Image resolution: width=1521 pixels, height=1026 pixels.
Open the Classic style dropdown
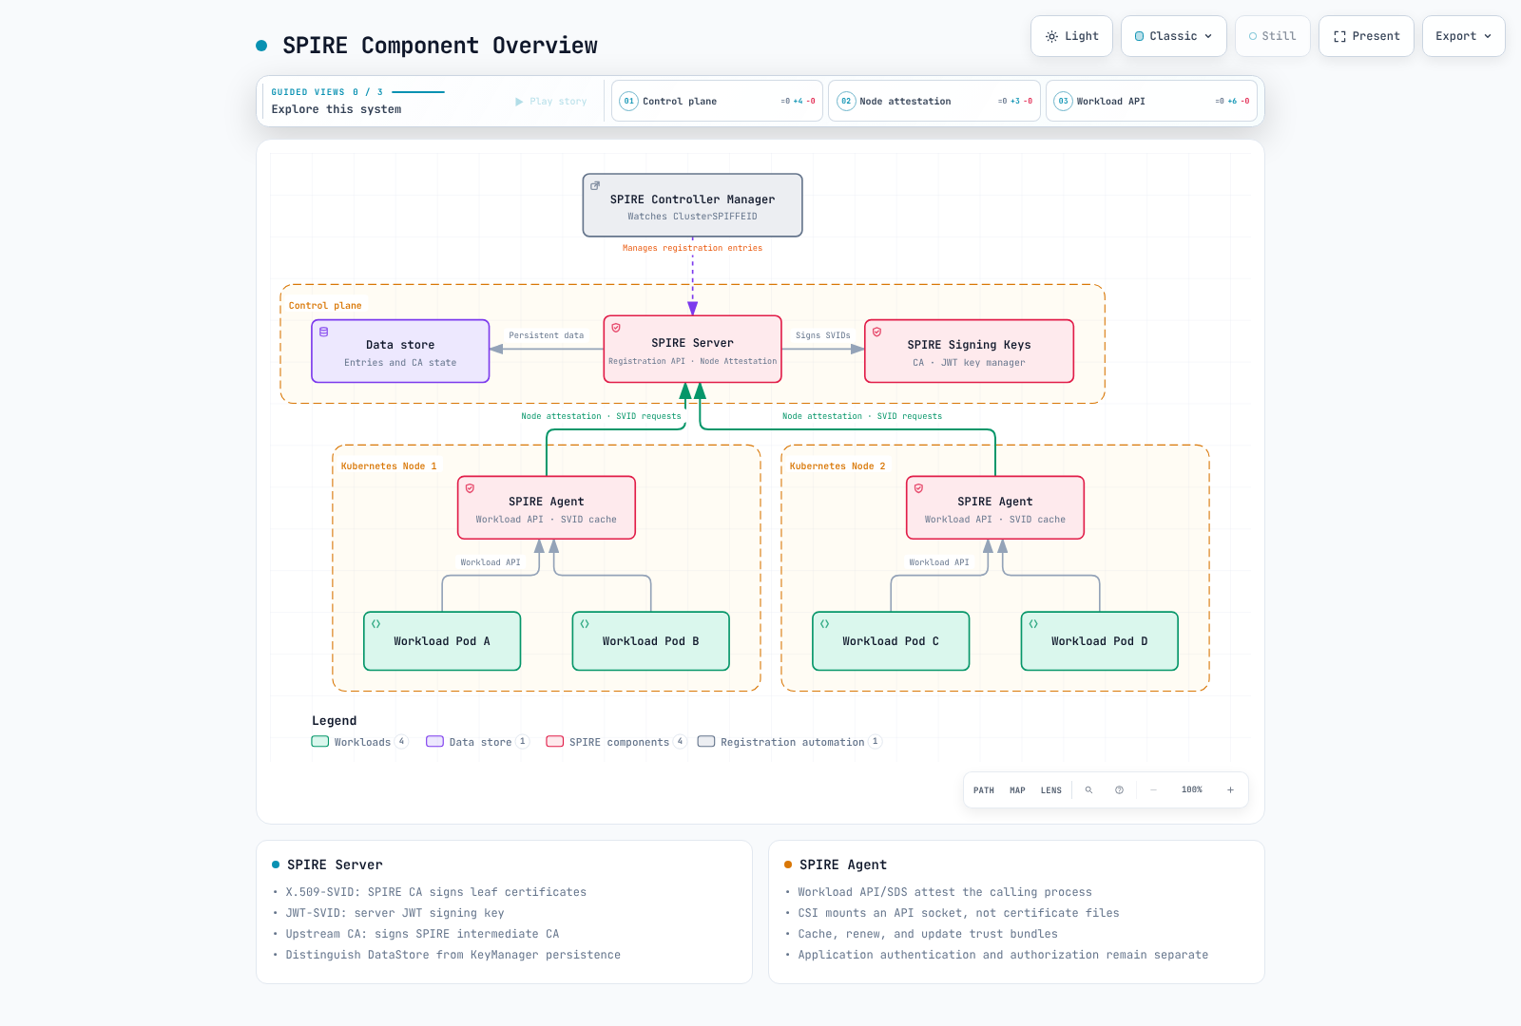(x=1174, y=36)
